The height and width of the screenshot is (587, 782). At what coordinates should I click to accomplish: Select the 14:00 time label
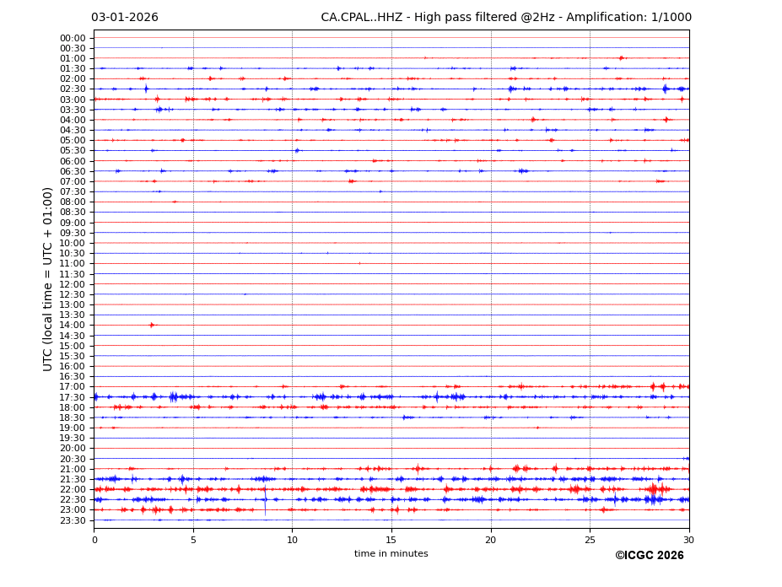coord(72,326)
